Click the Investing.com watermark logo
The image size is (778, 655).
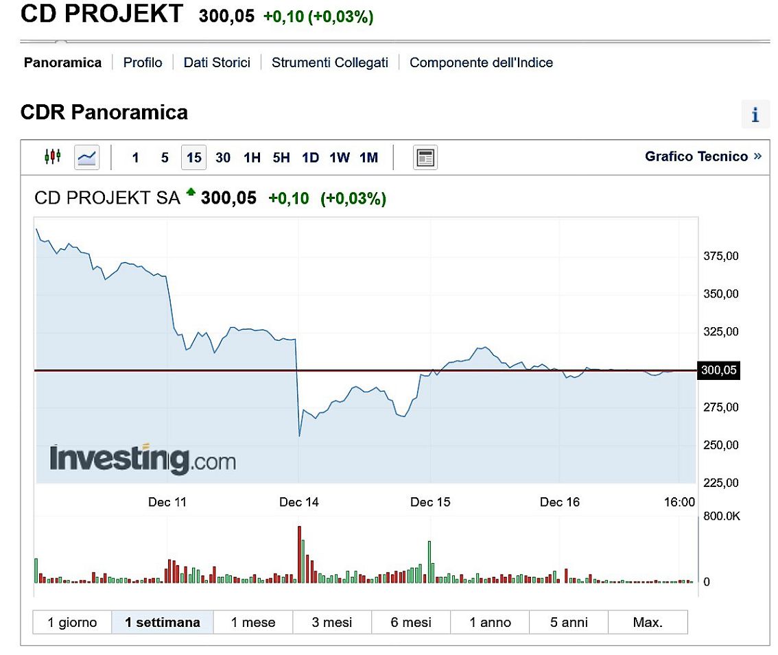click(143, 460)
